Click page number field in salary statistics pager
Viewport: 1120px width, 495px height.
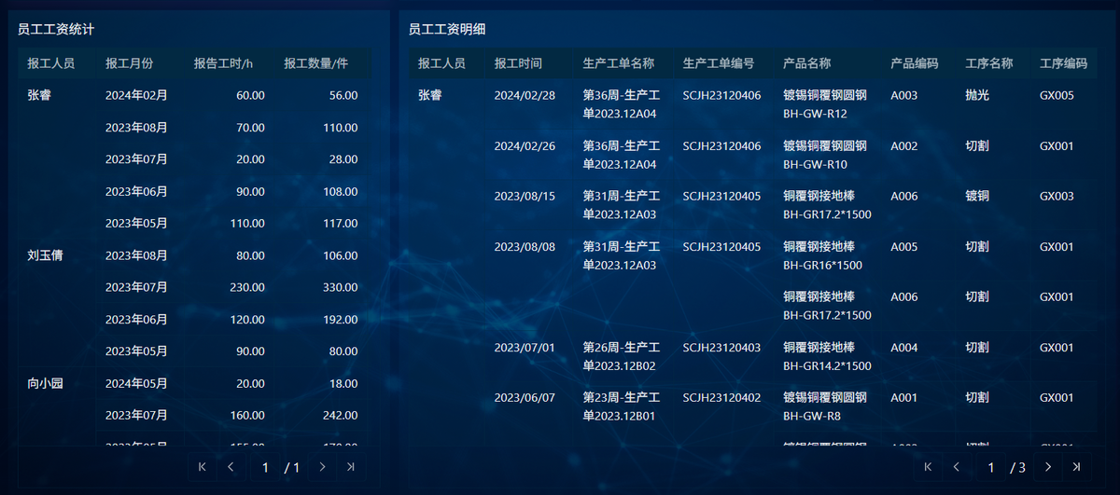click(265, 467)
